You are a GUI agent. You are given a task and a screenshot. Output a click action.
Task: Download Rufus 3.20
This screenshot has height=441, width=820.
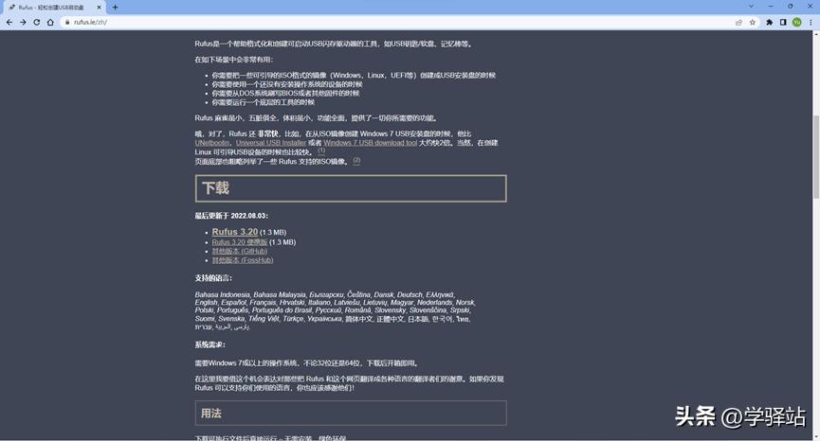click(x=235, y=232)
